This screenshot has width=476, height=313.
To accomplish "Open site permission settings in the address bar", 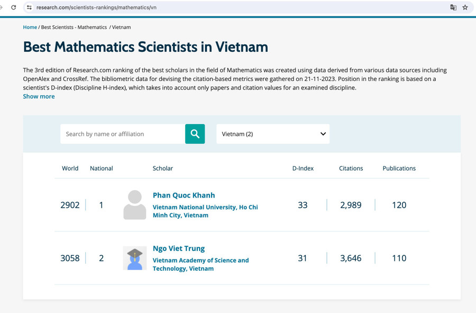I will (x=29, y=7).
